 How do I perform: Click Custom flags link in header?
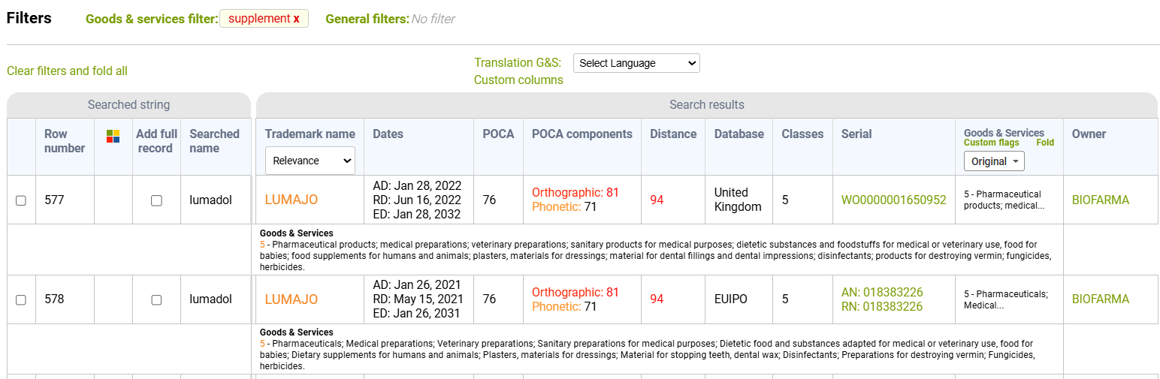(991, 143)
